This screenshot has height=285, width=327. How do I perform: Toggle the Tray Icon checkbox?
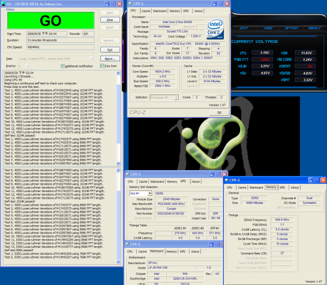click(102, 66)
